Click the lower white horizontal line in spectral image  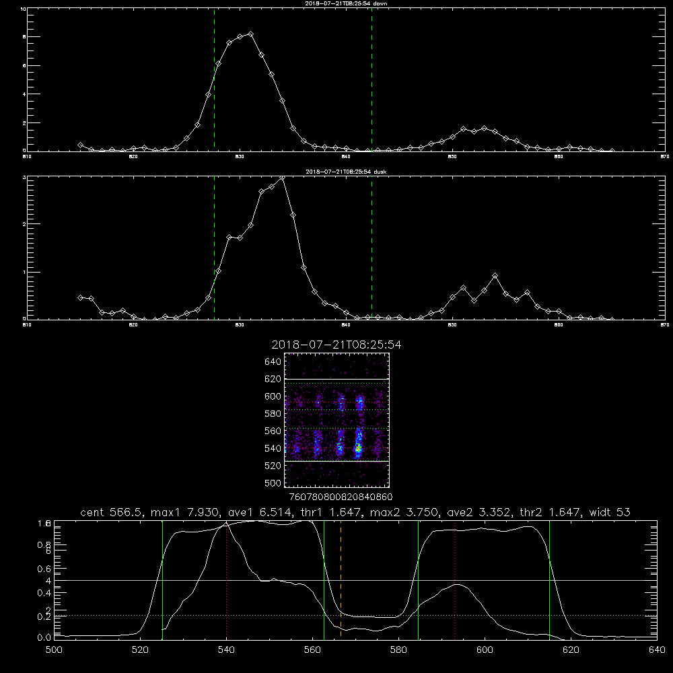pos(337,461)
